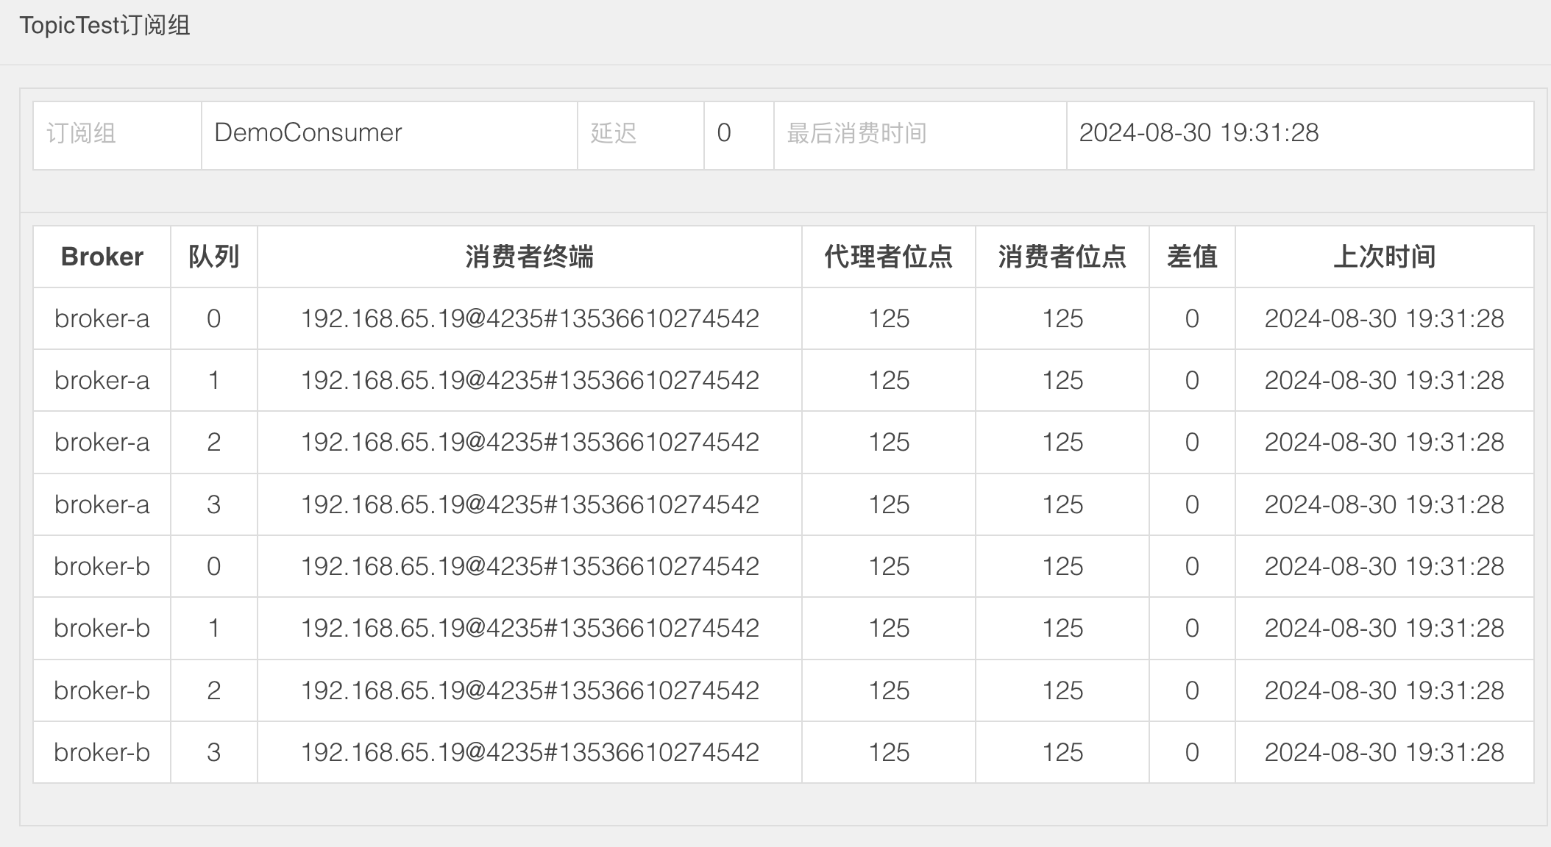Click diff value in broker-a queue 3 row
Screen dimensions: 1551x847
pos(1192,505)
